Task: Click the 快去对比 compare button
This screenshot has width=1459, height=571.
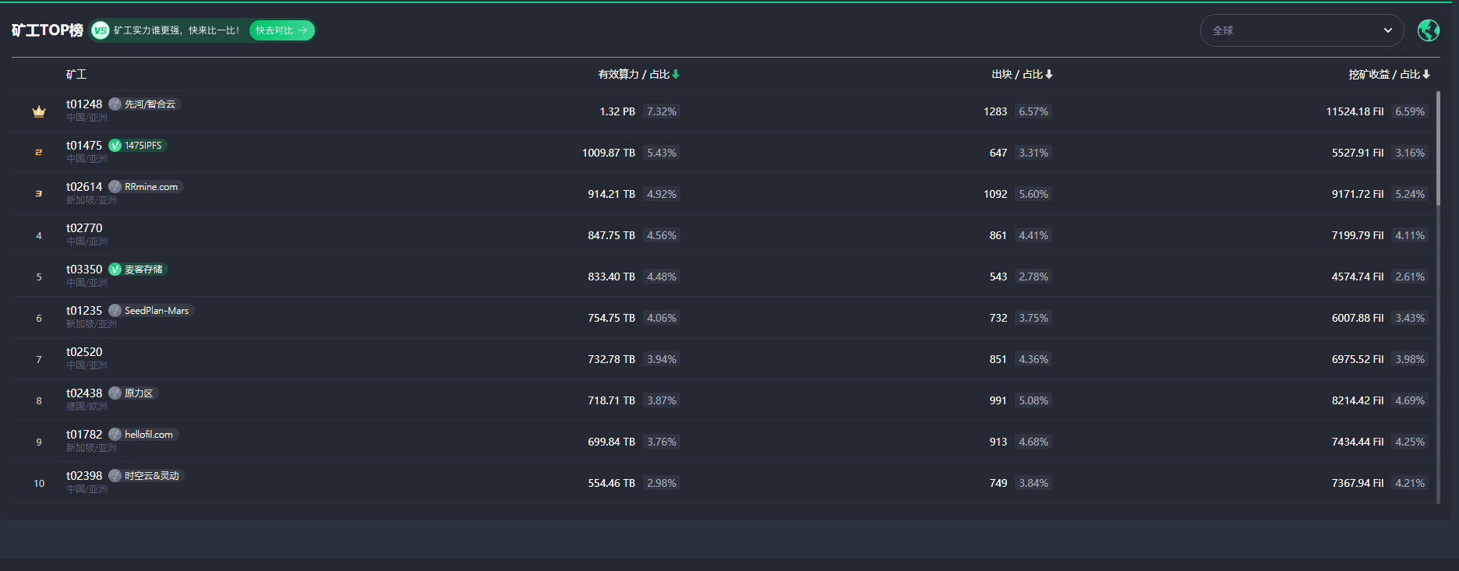Action: click(281, 30)
